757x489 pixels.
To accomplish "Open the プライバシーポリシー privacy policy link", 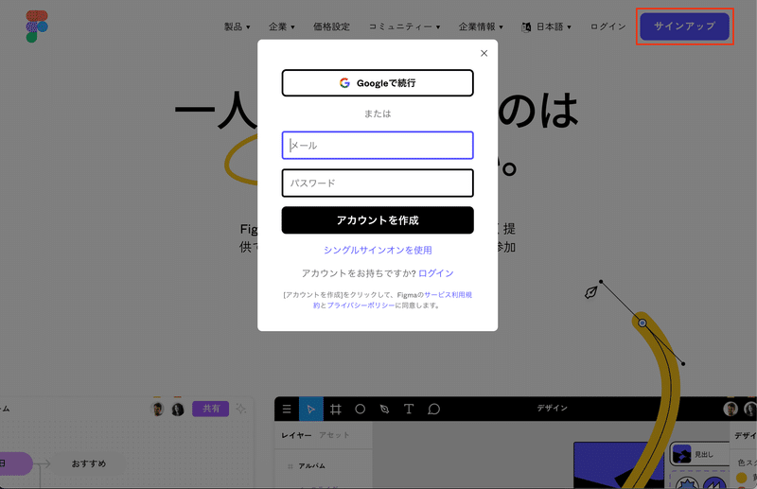I will [361, 306].
